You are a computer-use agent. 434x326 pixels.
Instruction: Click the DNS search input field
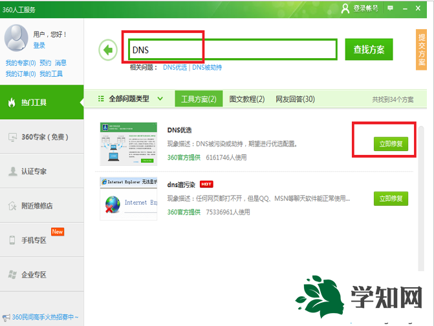(x=232, y=50)
